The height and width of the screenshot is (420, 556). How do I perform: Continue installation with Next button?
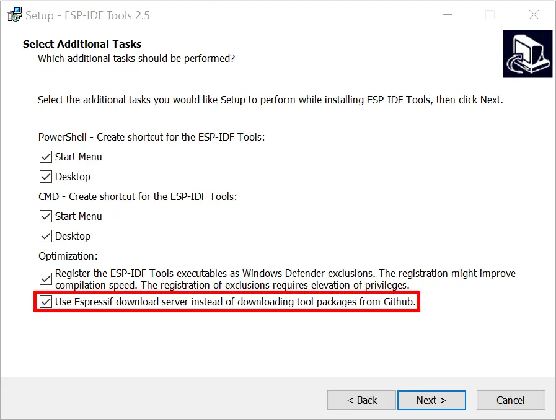click(x=431, y=400)
